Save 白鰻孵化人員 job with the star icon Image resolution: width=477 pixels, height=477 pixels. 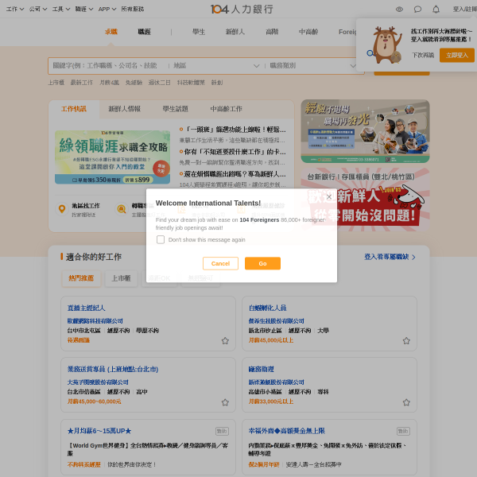pyautogui.click(x=406, y=341)
